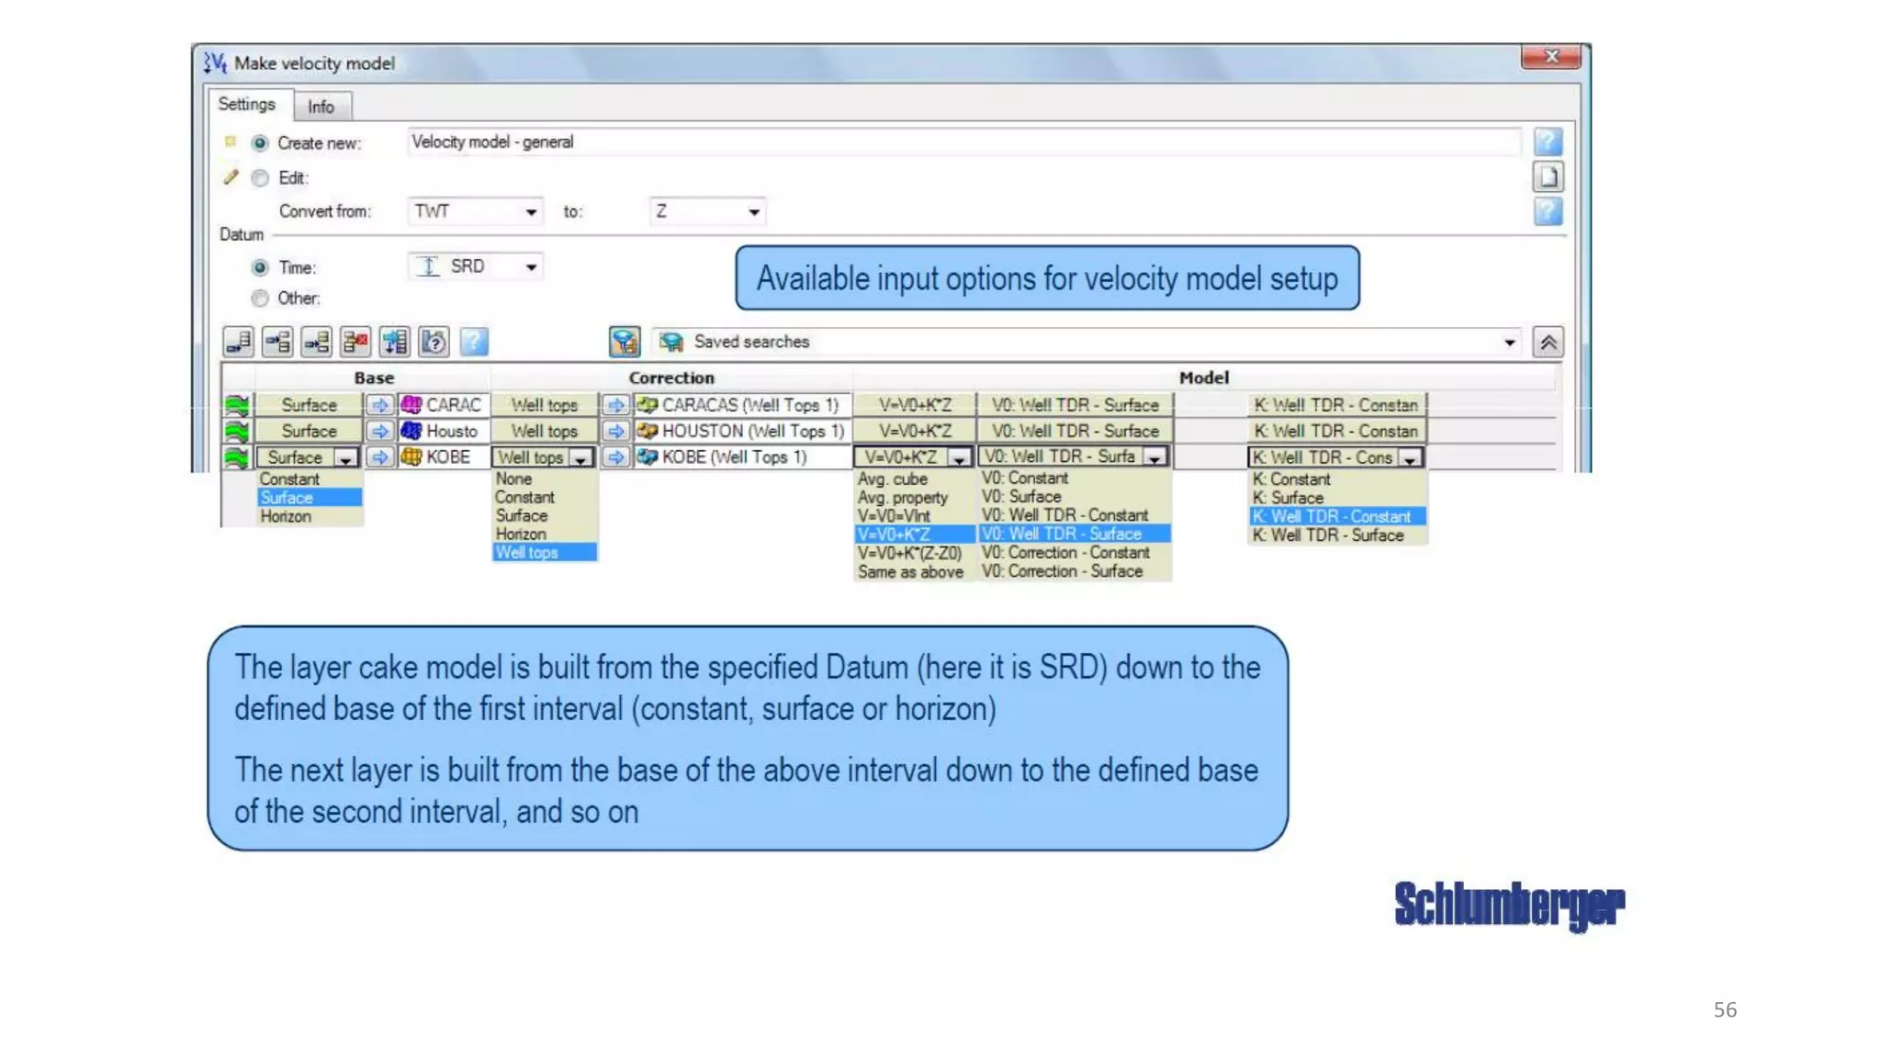Click the filter funnel icon near Saved searches
The width and height of the screenshot is (1881, 1058).
[625, 342]
